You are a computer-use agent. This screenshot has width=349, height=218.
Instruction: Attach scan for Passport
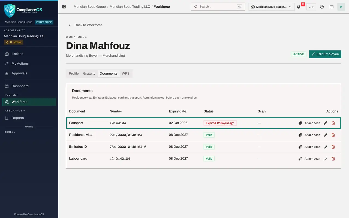tap(309, 123)
